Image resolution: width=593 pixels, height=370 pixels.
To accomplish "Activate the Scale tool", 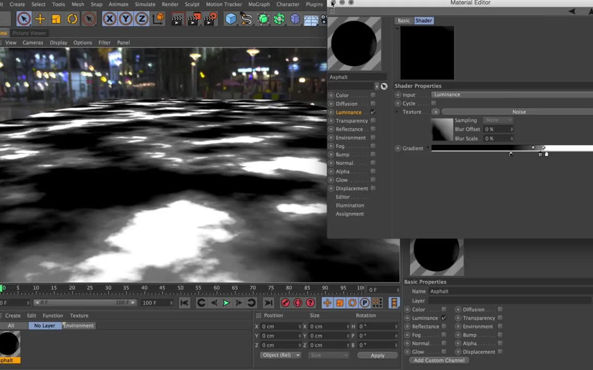I will pos(55,19).
